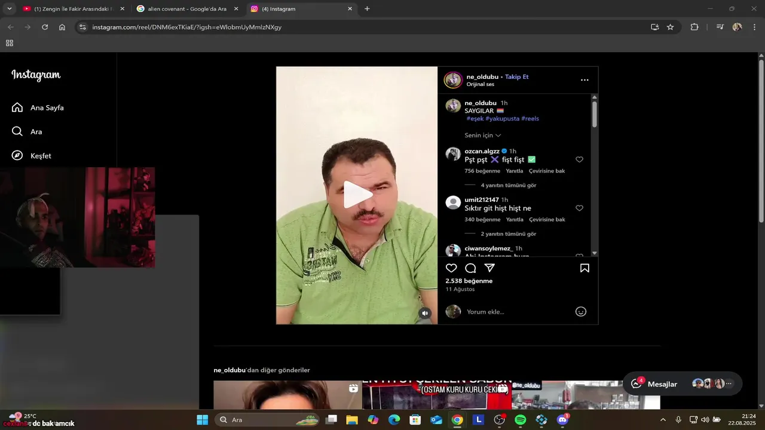Open Discord from the taskbar
This screenshot has width=765, height=430.
click(562, 420)
